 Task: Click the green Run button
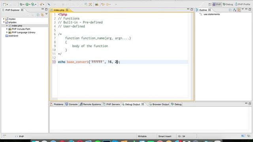[27, 4]
